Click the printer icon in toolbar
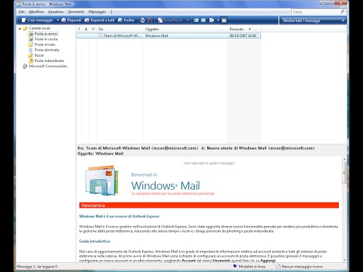Image resolution: width=363 pixels, height=272 pixels. 142,20
